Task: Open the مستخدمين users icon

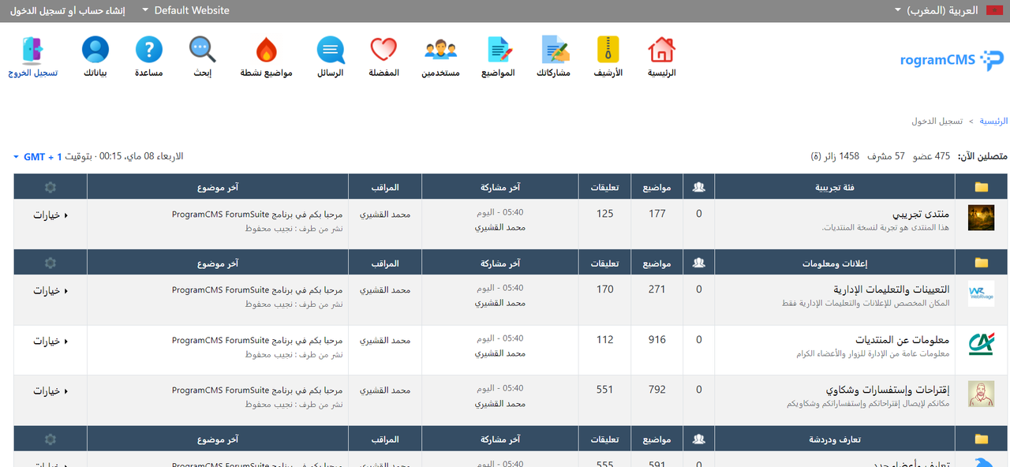Action: (x=441, y=50)
